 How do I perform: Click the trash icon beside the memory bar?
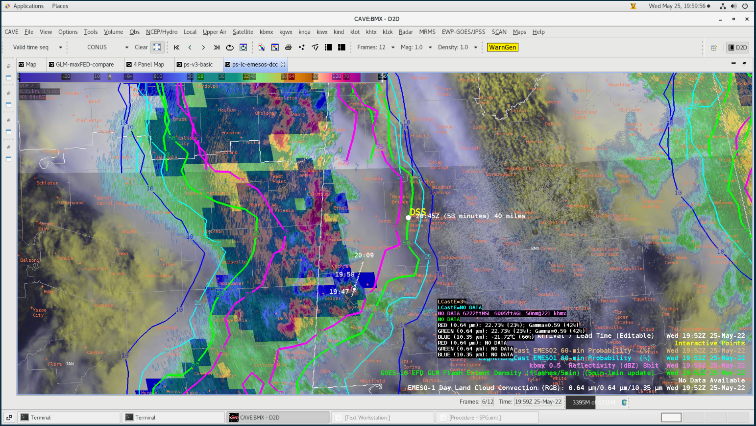click(624, 402)
